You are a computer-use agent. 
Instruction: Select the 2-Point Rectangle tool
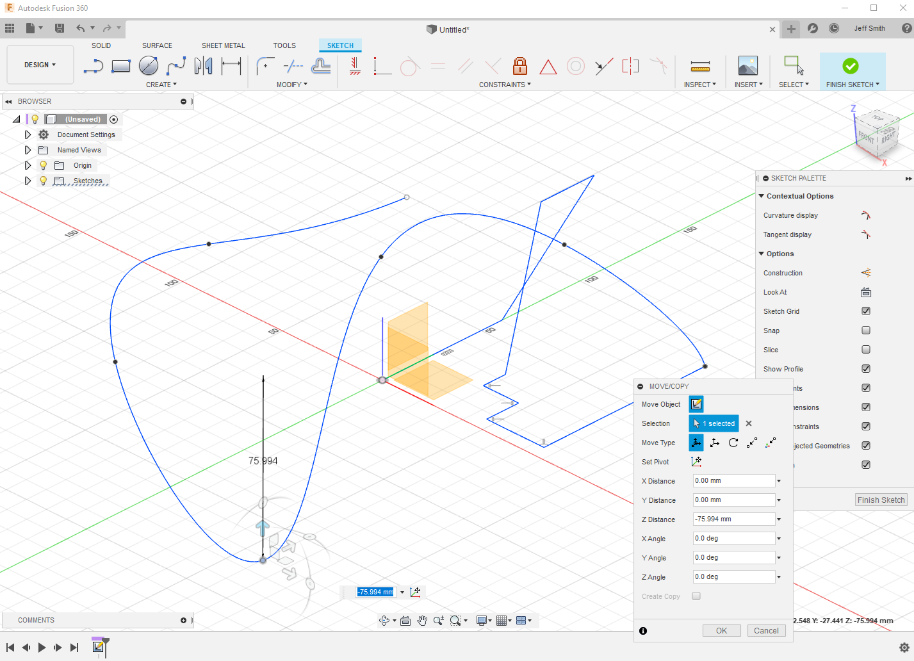pyautogui.click(x=121, y=66)
